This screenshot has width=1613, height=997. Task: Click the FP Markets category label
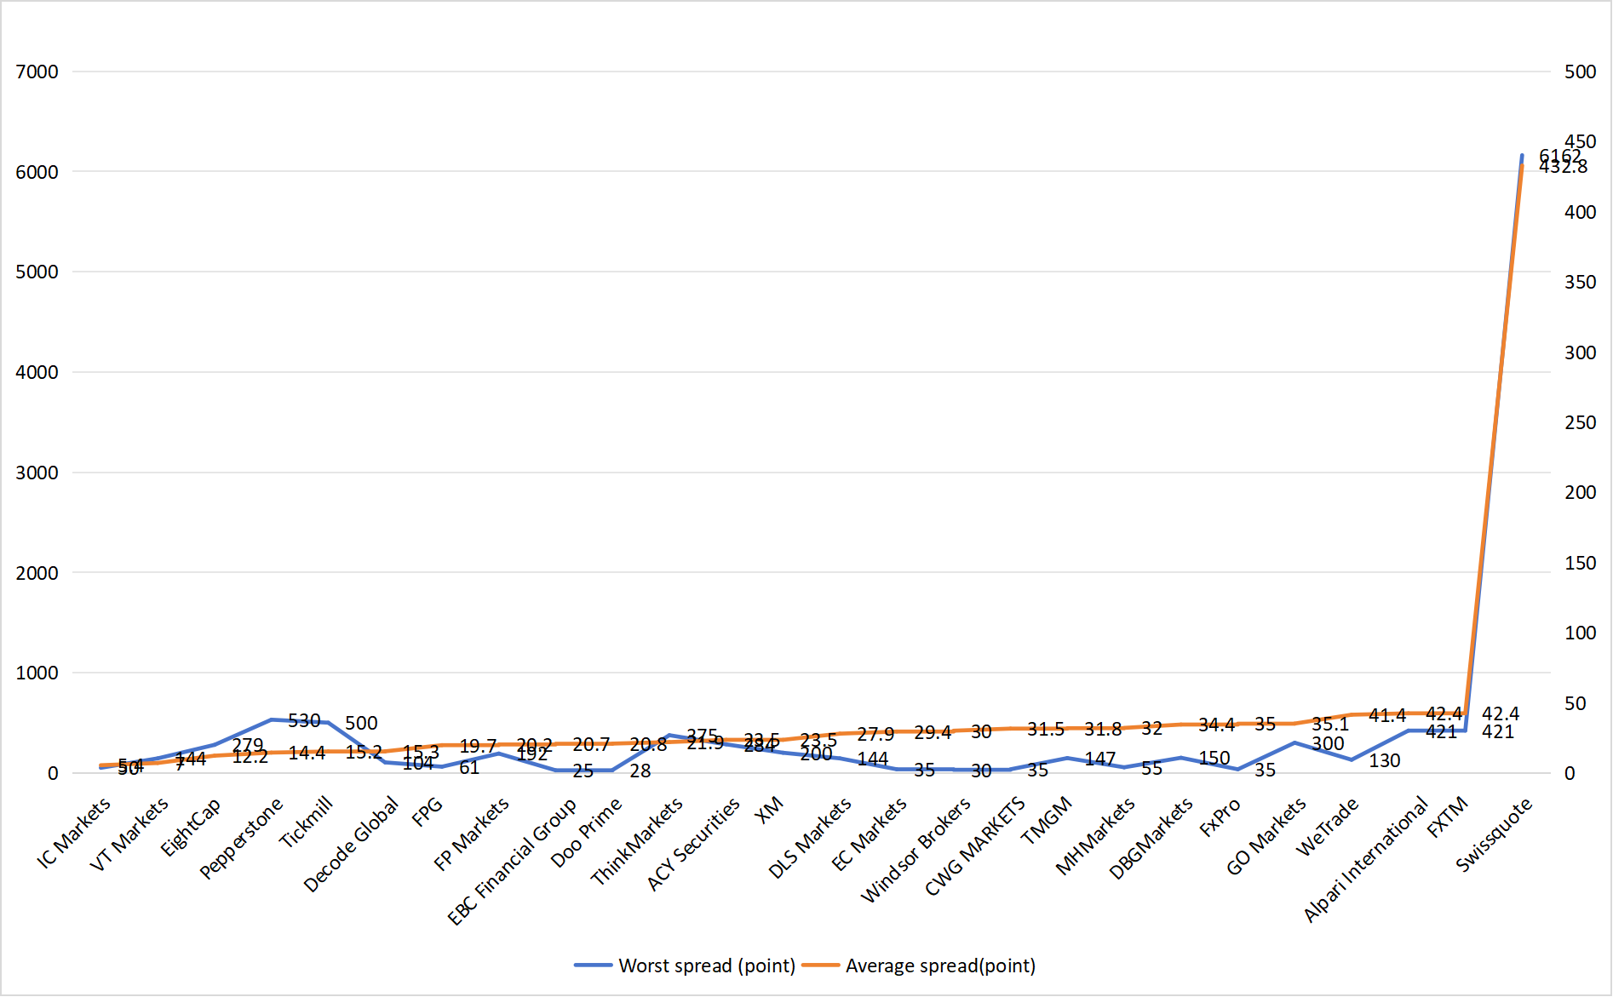[x=471, y=834]
